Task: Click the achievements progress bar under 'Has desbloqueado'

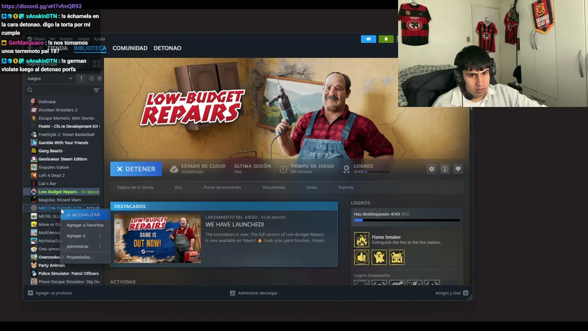Action: pos(407,221)
